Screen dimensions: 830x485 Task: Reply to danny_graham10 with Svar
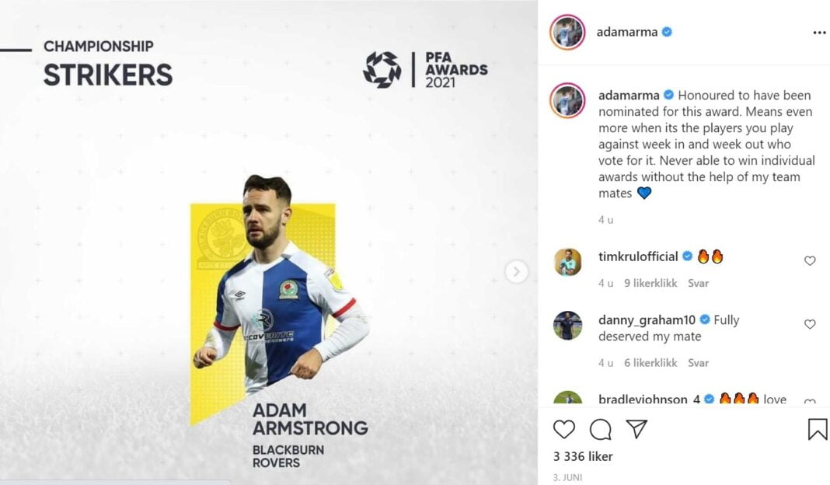[698, 363]
